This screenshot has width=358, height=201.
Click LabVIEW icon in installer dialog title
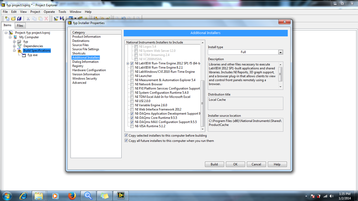[70, 23]
